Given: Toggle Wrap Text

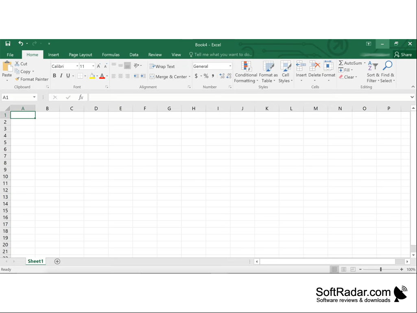Looking at the screenshot, I should 162,66.
